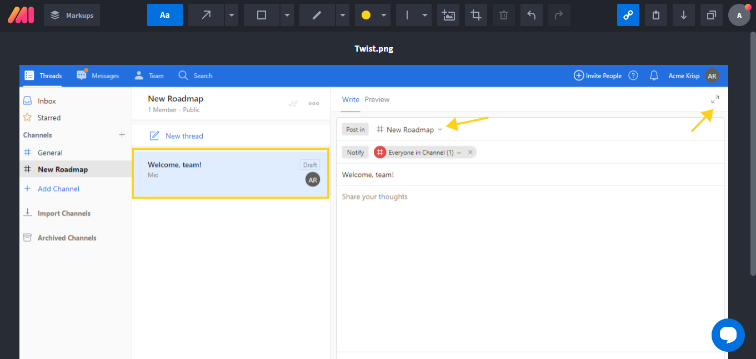Open the notifications bell icon

(x=654, y=75)
